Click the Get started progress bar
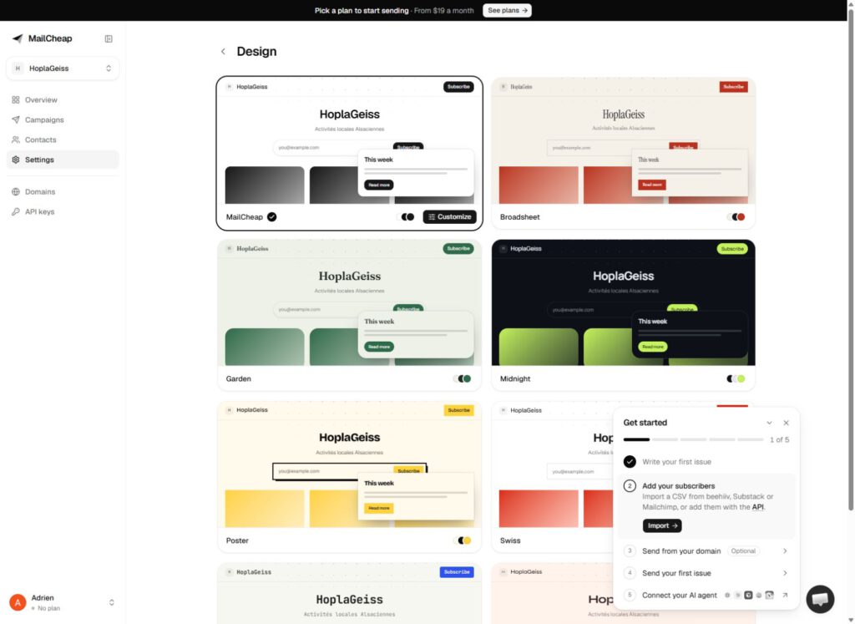This screenshot has height=624, width=855. click(693, 439)
